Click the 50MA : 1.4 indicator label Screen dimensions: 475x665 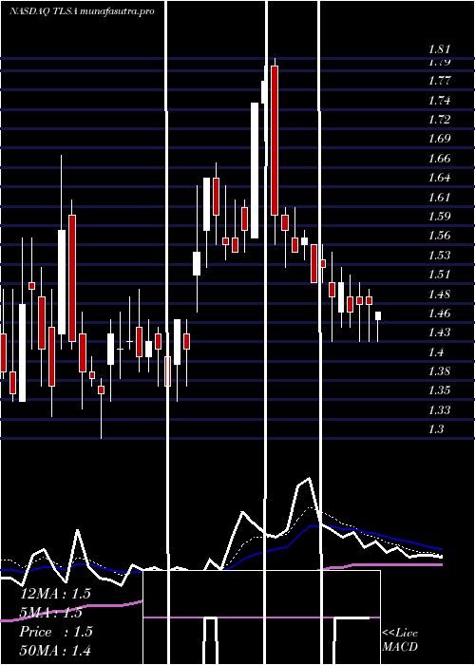(55, 651)
